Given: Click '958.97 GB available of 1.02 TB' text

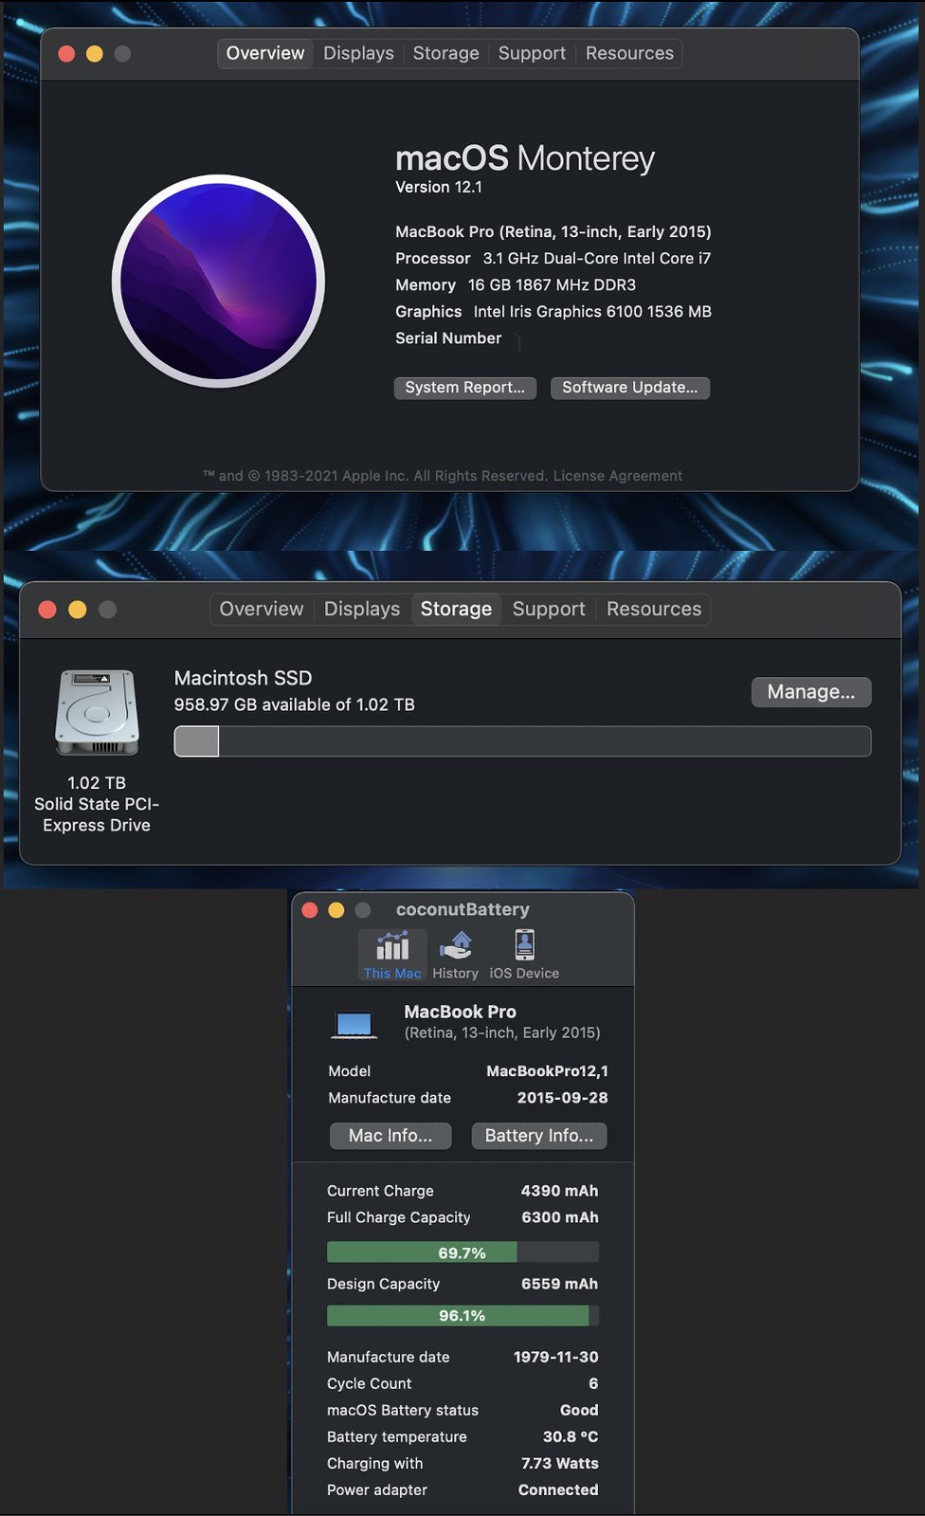Looking at the screenshot, I should (295, 704).
